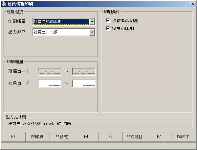Open printer settings with F3設定
The height and width of the screenshot is (150, 197).
[62, 137]
